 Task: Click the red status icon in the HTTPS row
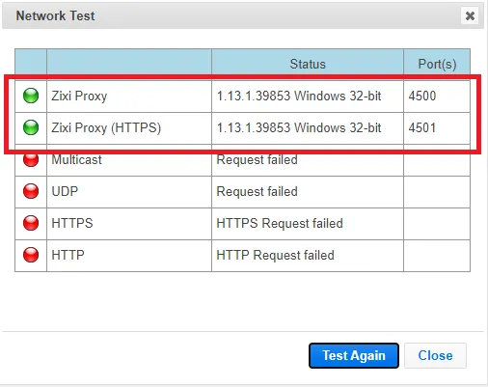click(31, 223)
